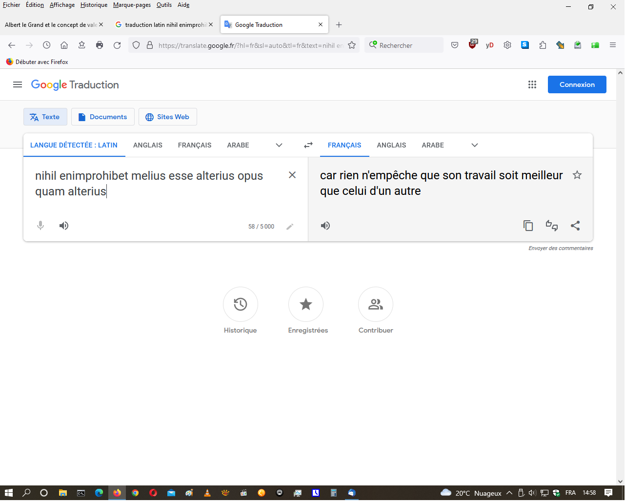This screenshot has width=625, height=504.
Task: Listen to the French translation
Action: point(325,226)
